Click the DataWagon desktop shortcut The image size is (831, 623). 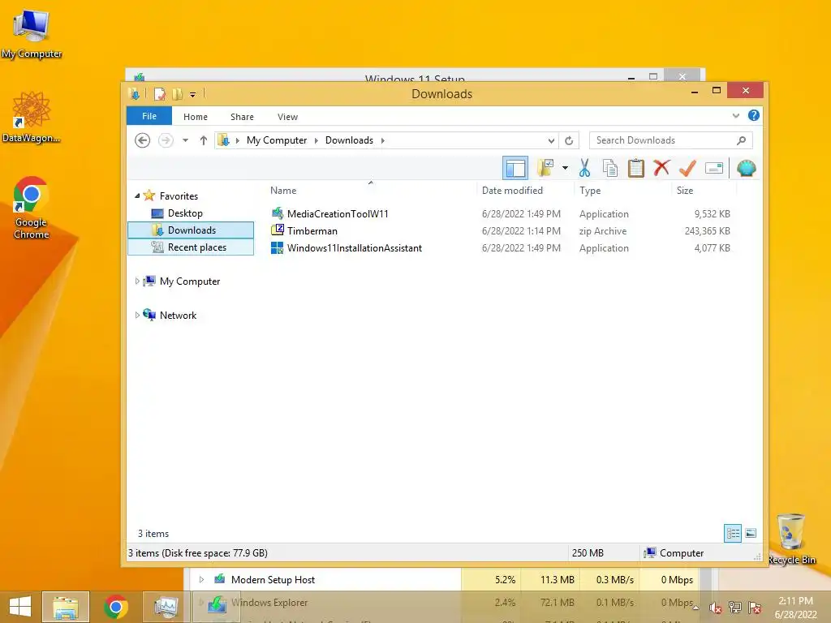(x=32, y=117)
